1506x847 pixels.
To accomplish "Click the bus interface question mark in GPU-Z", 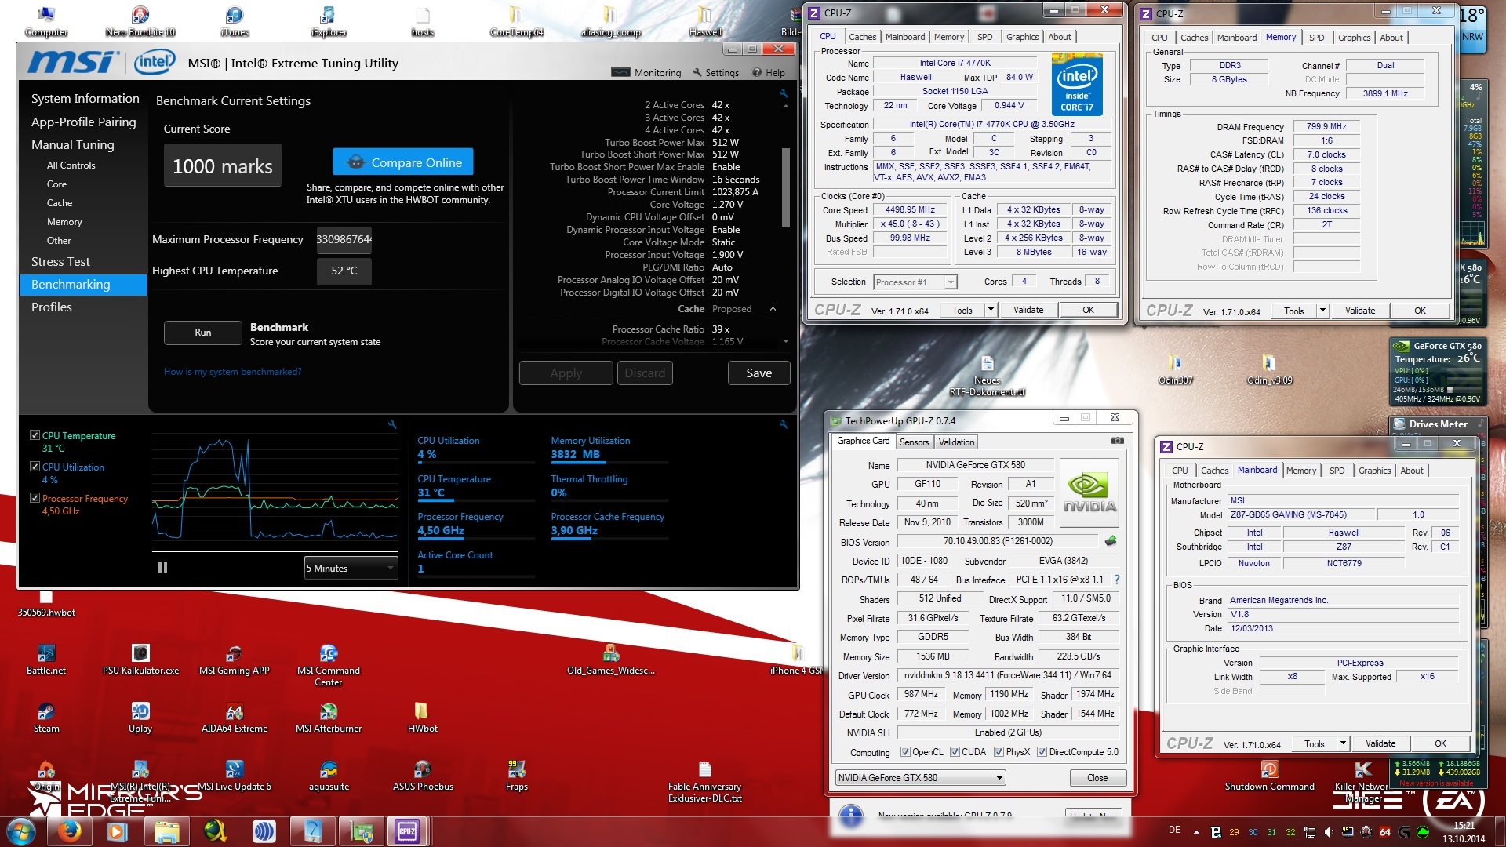I will [1117, 580].
